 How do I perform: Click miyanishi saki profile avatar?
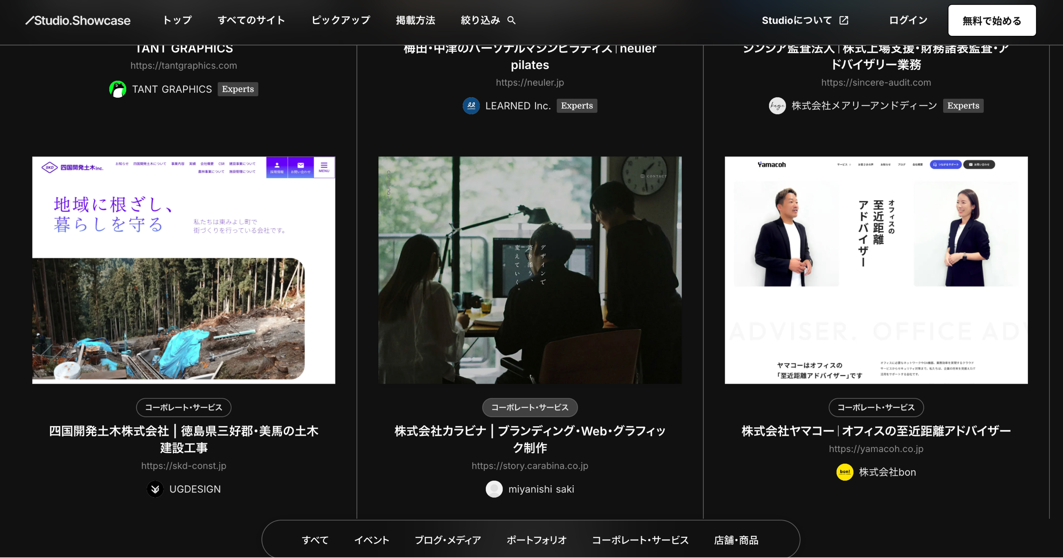pos(494,489)
